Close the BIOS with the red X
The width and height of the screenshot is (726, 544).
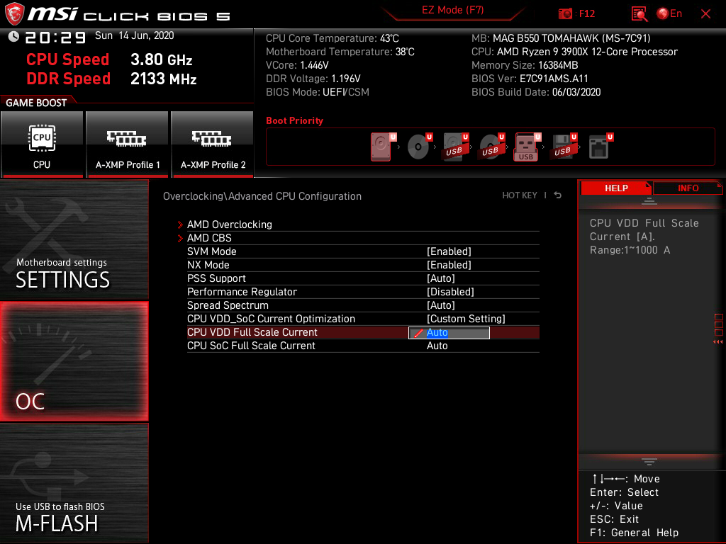point(705,14)
